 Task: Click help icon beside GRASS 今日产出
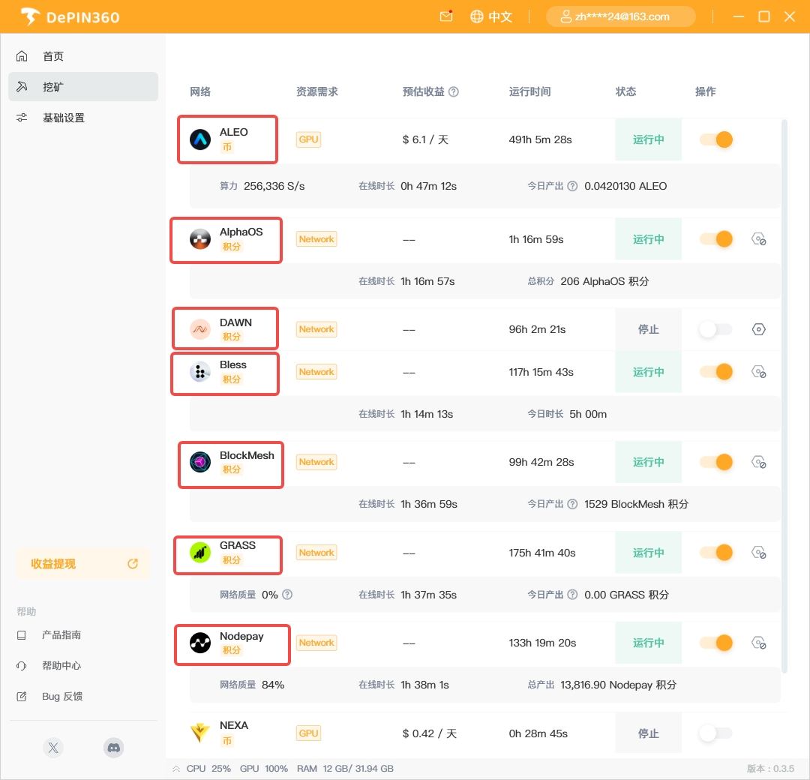(572, 595)
